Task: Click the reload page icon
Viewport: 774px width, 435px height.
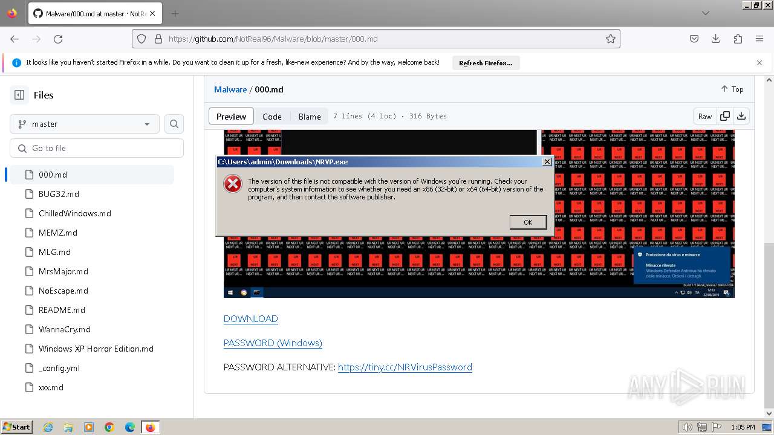Action: tap(58, 39)
